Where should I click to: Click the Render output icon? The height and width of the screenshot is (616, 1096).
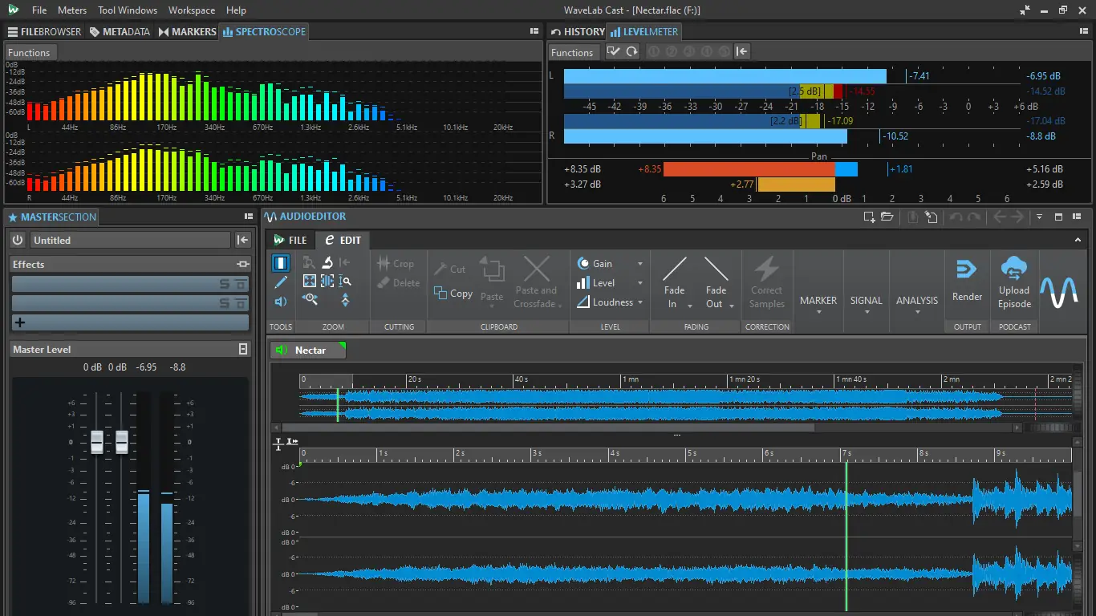pyautogui.click(x=967, y=269)
